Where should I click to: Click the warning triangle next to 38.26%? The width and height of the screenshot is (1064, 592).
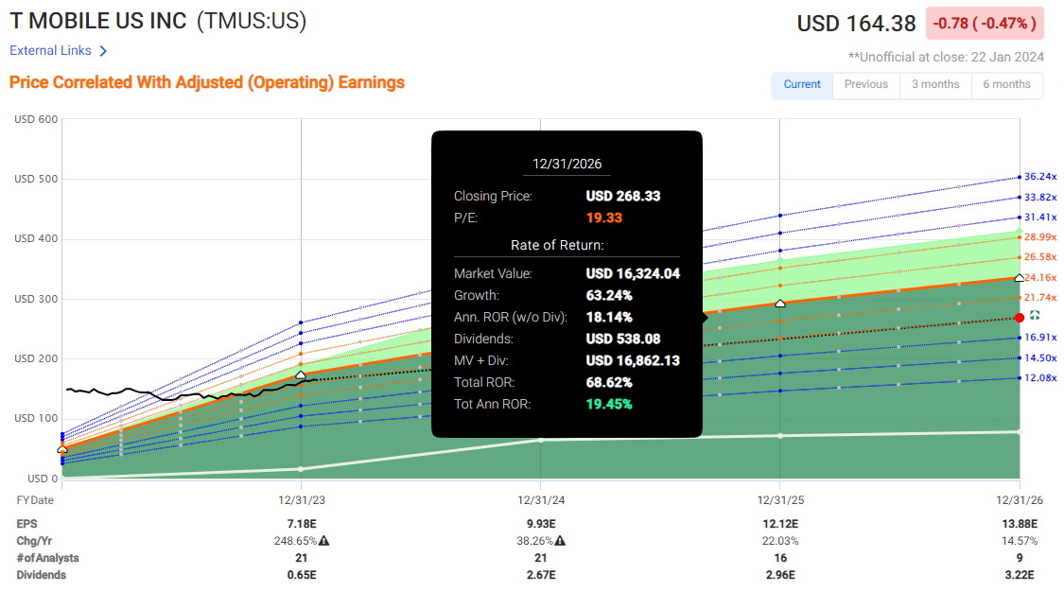pos(560,541)
